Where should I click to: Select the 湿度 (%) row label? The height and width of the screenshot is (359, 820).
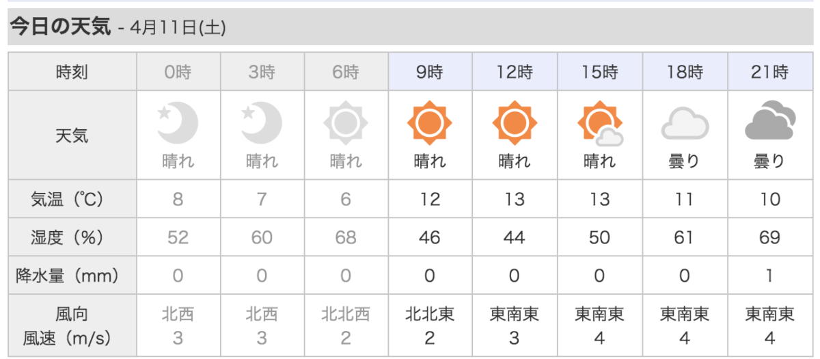72,237
